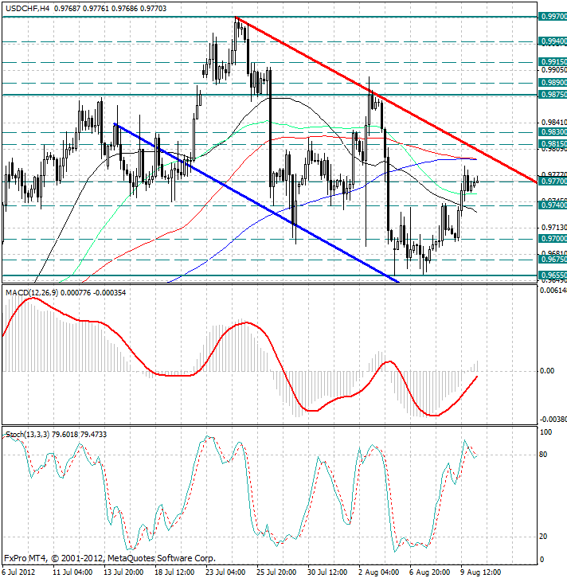
Task: Select the thick blue descending trendline
Action: point(256,203)
